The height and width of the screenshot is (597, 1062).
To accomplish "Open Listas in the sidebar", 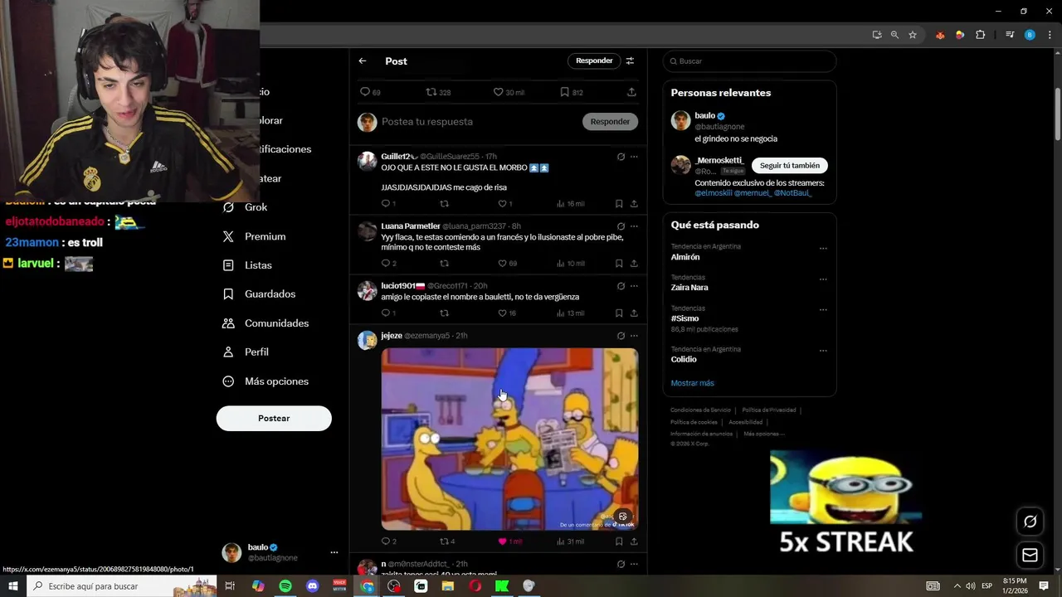I will point(248,265).
